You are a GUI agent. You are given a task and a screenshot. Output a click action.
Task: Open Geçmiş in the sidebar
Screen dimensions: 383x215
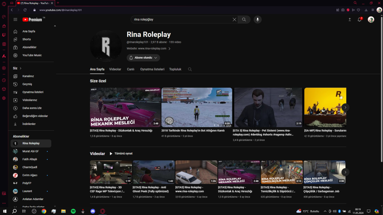[31, 84]
